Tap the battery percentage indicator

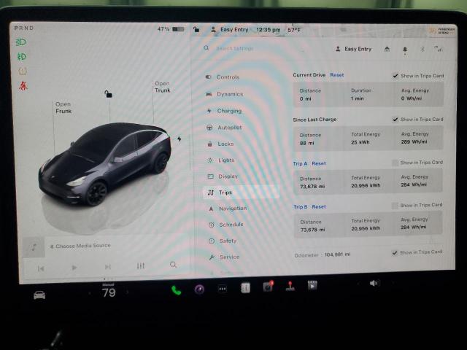171,29
